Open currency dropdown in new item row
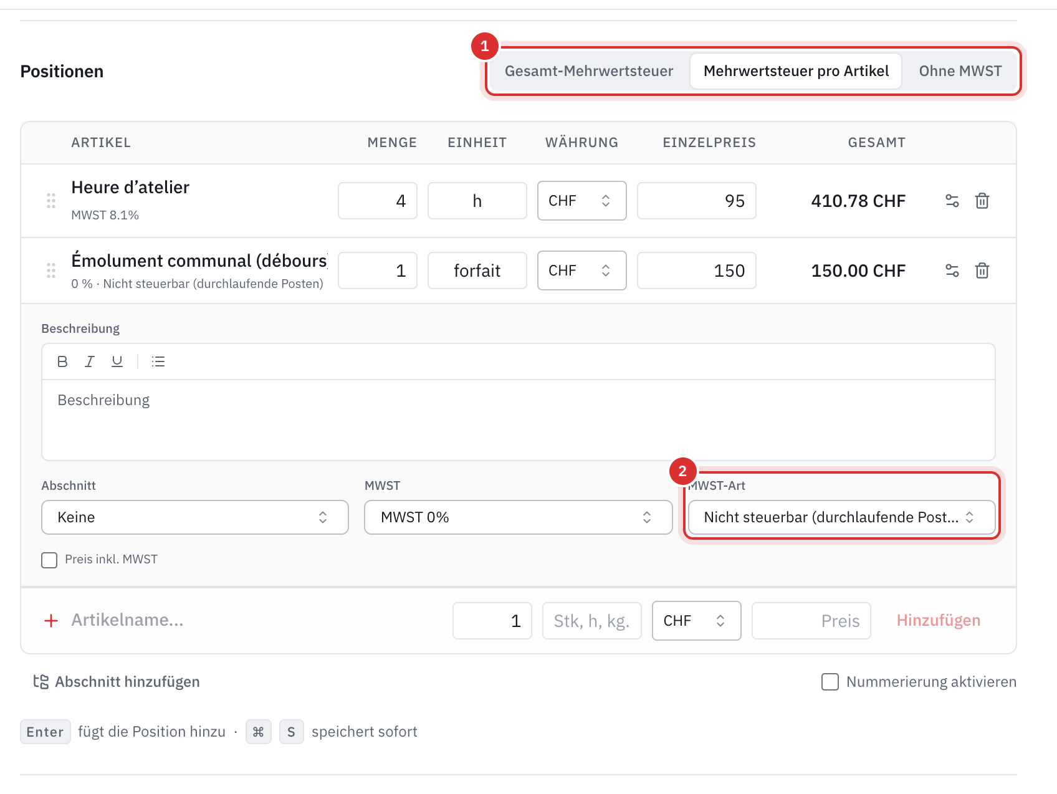This screenshot has height=794, width=1057. coord(697,621)
